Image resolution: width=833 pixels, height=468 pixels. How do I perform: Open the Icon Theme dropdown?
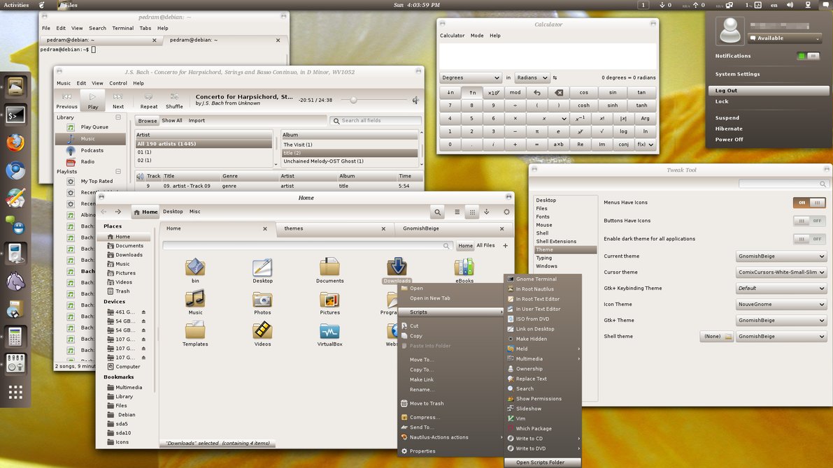click(x=781, y=305)
